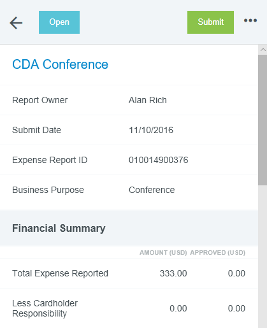Image resolution: width=267 pixels, height=328 pixels.
Task: Click the vertical scrollbar thumb
Action: pyautogui.click(x=263, y=120)
